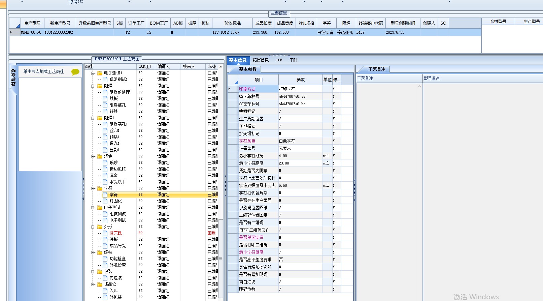Collapse the 包装 tree node
This screenshot has height=301, width=543.
93,272
